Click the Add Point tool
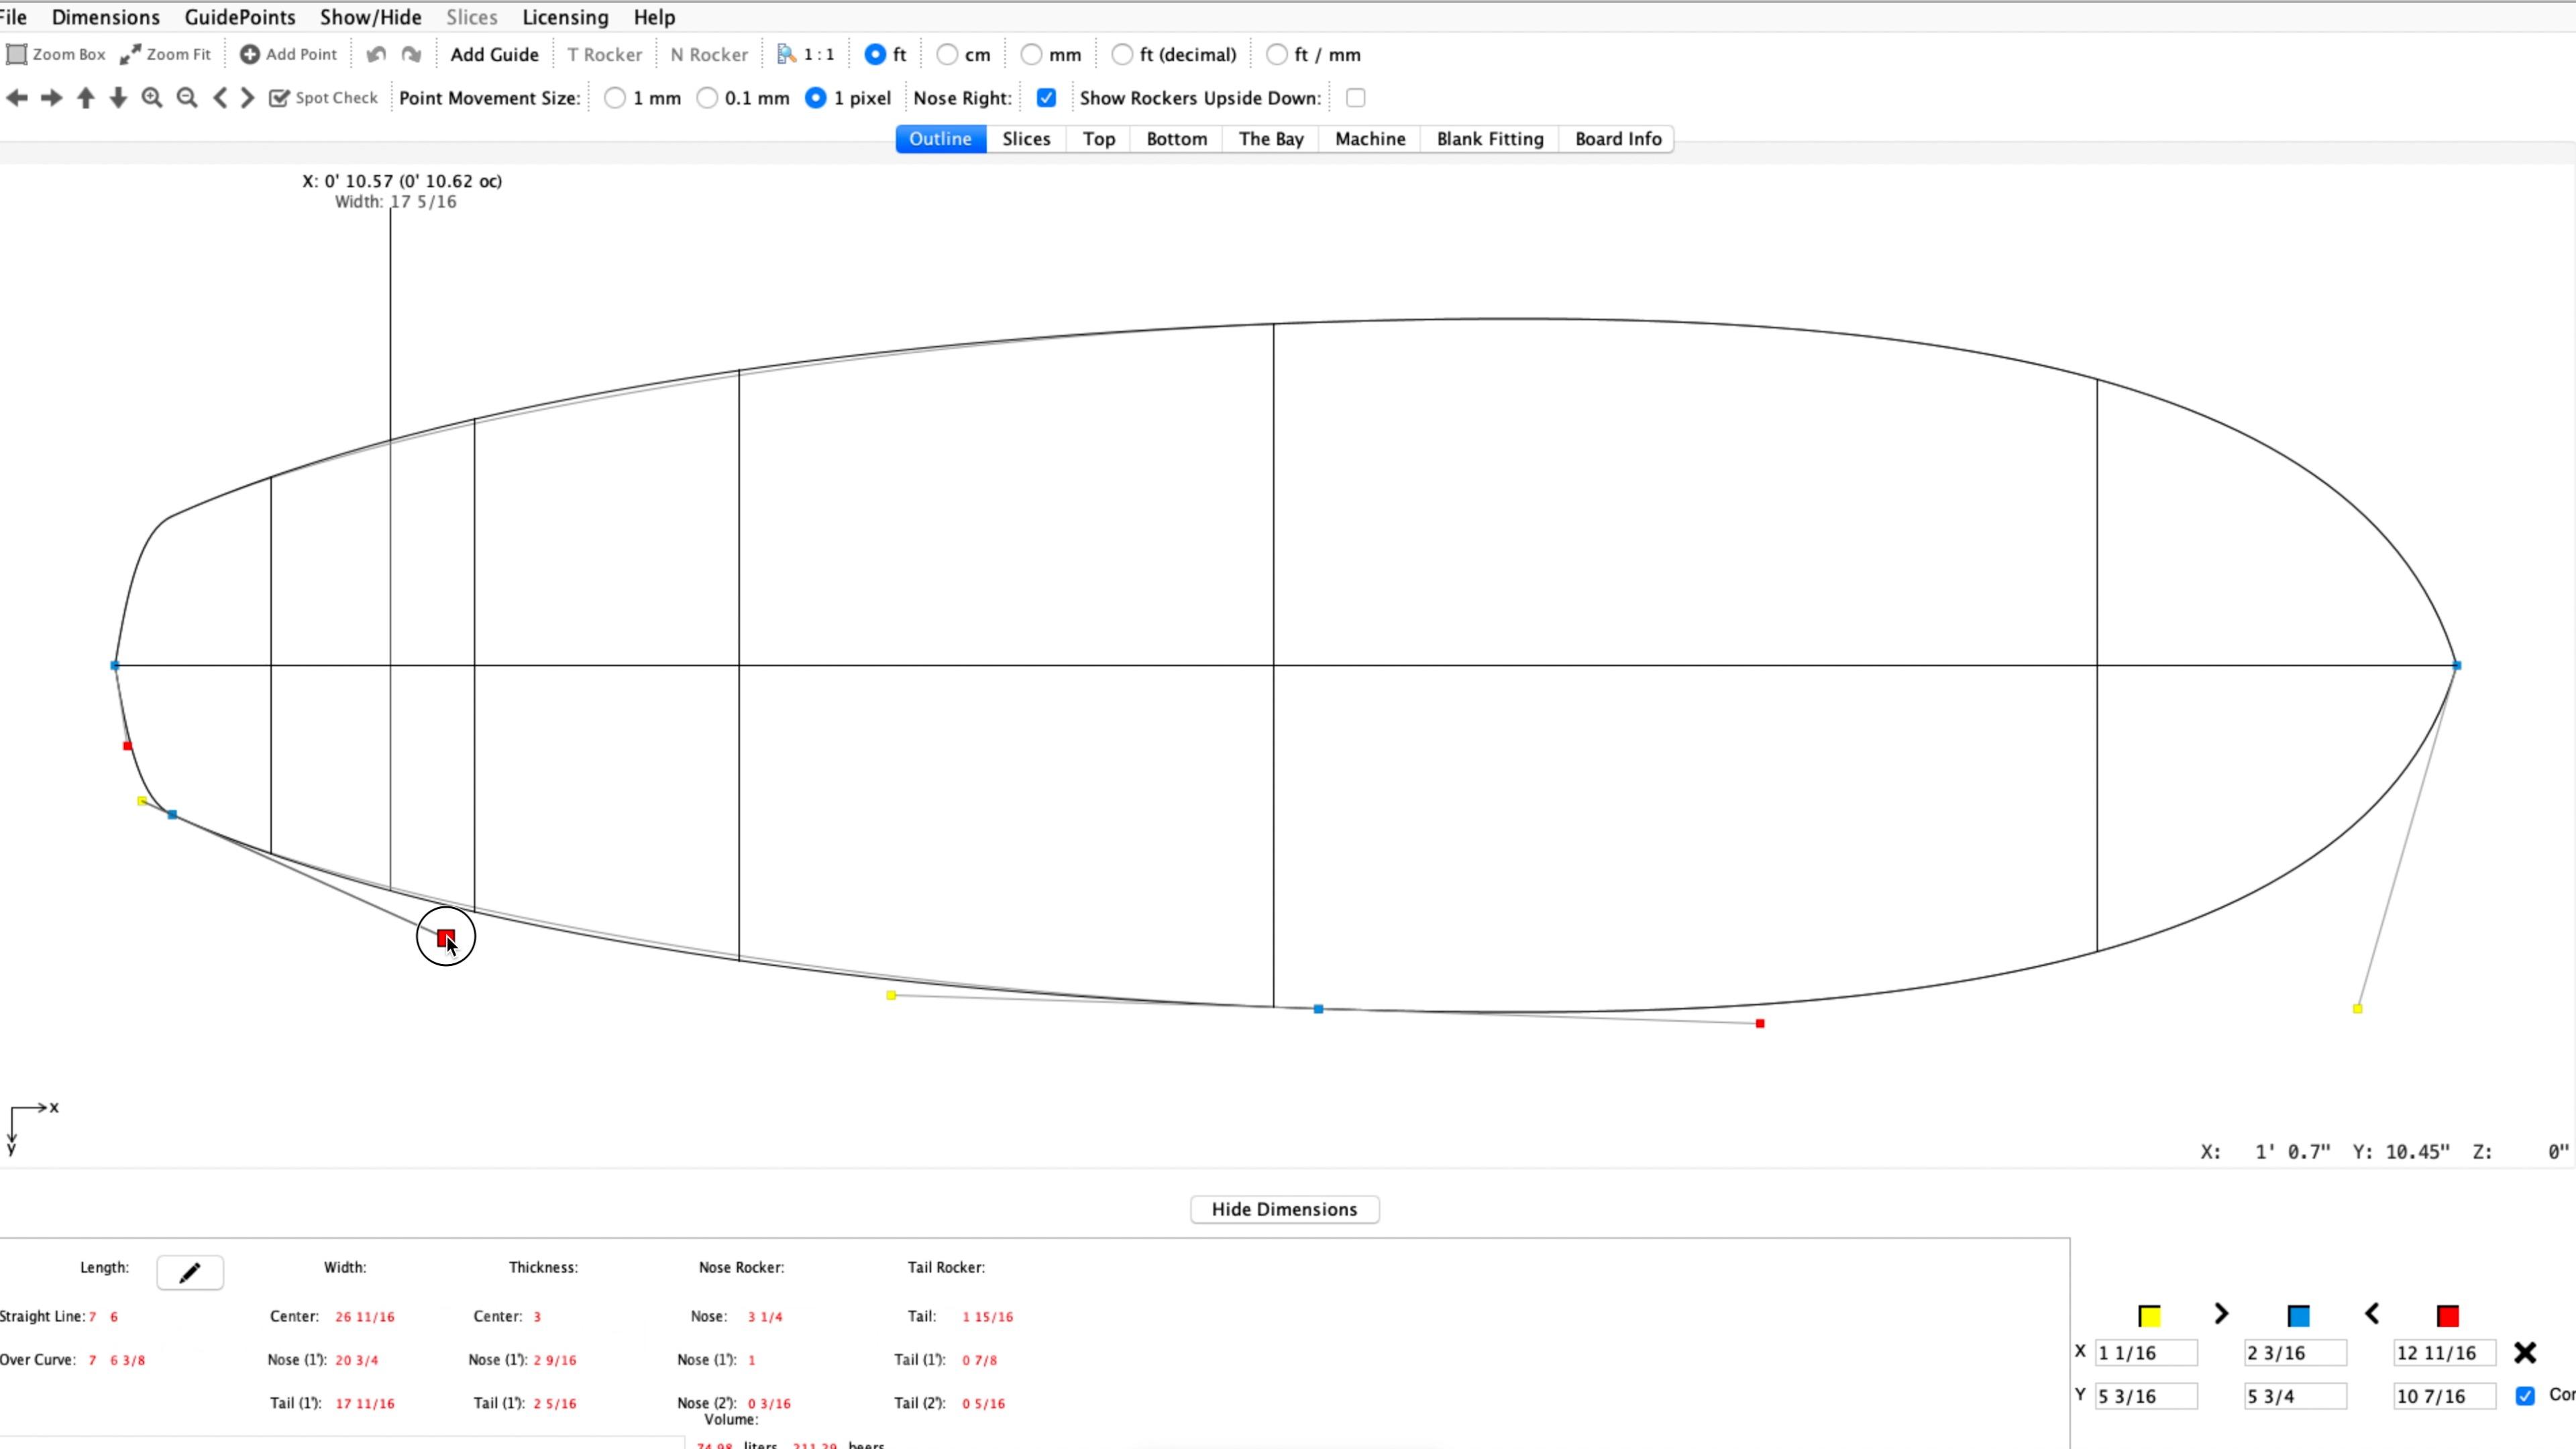 pyautogui.click(x=288, y=55)
